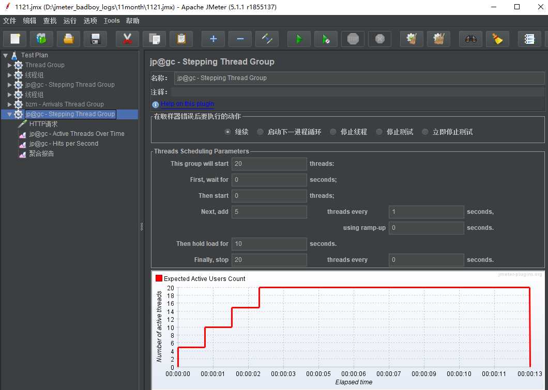Click the help info icon beside plugin link

coord(156,104)
